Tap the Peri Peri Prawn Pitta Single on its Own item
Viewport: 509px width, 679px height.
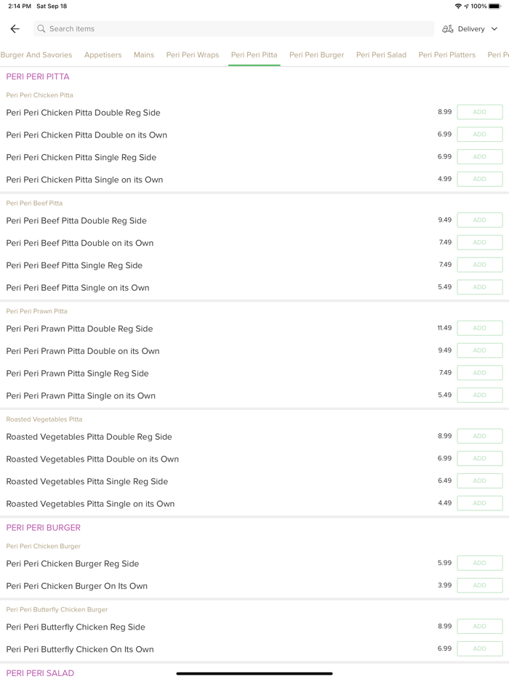pos(81,395)
